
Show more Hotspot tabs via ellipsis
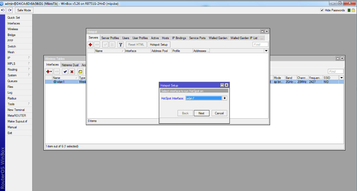pyautogui.click(x=262, y=38)
